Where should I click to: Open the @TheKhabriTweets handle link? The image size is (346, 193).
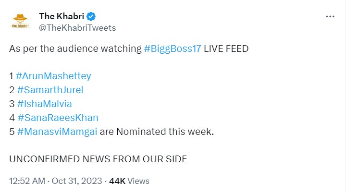pos(77,28)
